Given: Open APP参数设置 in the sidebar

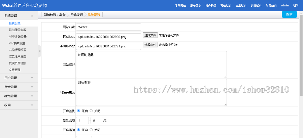Looking at the screenshot, I should click(x=18, y=37).
